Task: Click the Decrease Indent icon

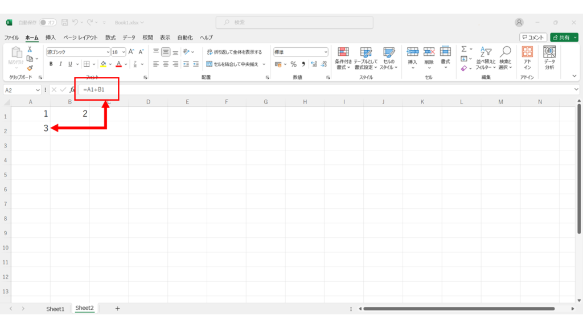Action: click(x=186, y=64)
